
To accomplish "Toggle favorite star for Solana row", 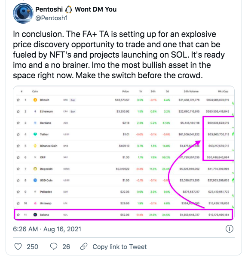I will (18, 215).
